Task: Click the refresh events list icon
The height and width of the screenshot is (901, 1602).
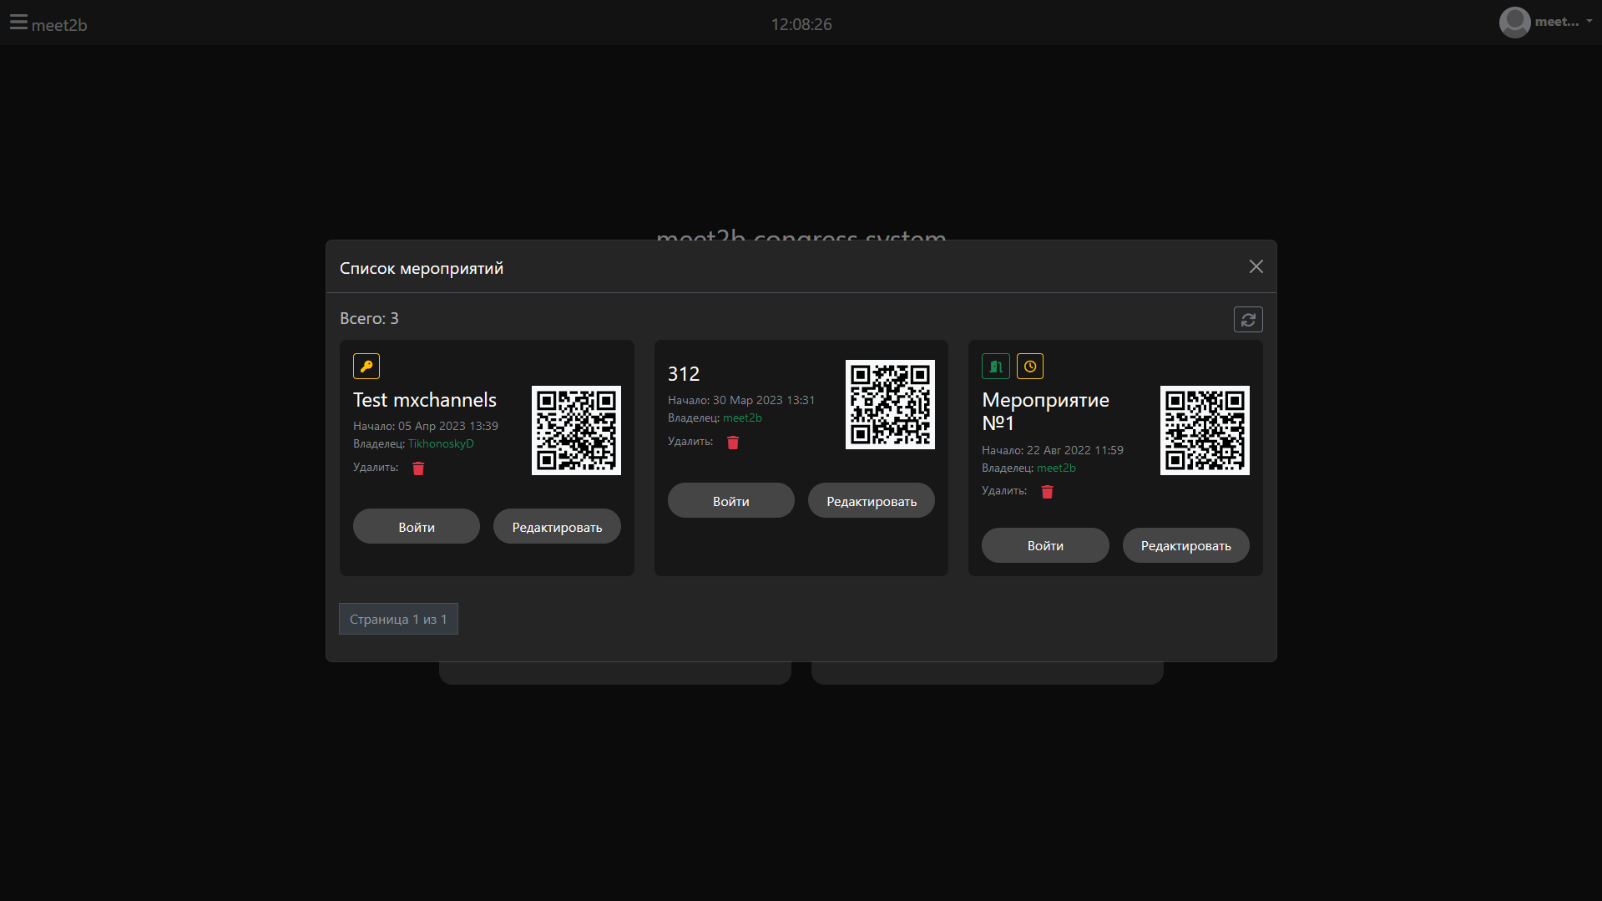Action: (x=1248, y=319)
